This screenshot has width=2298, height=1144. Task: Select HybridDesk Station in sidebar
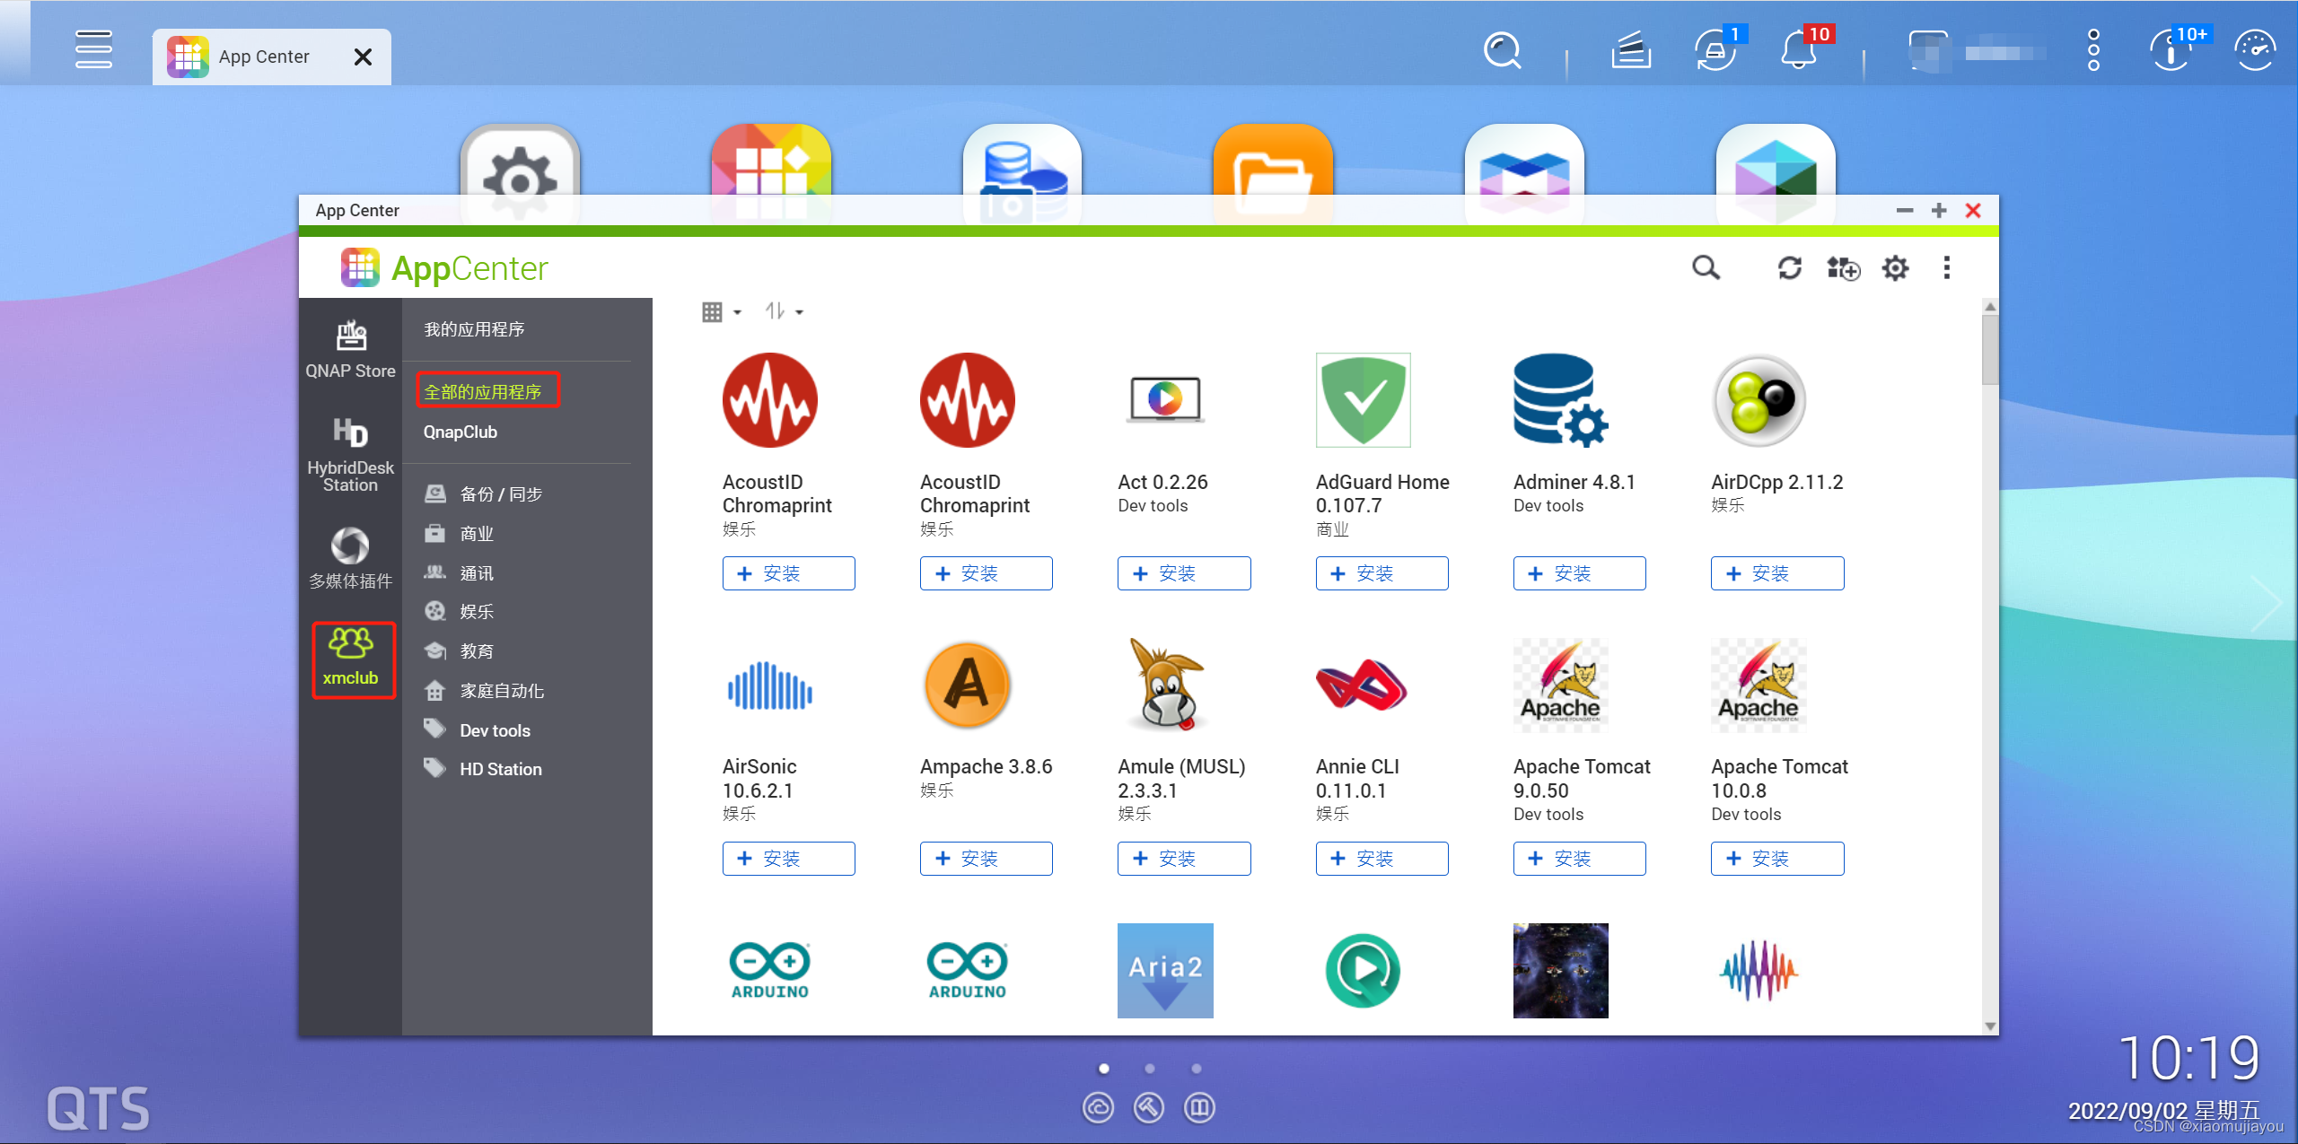click(350, 455)
